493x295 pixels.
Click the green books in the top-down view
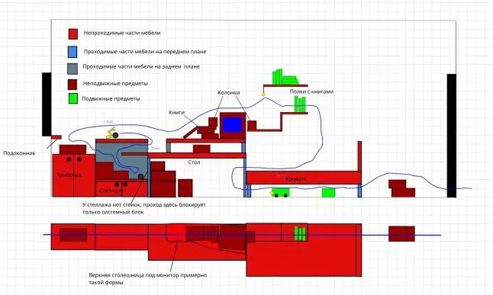pos(300,233)
